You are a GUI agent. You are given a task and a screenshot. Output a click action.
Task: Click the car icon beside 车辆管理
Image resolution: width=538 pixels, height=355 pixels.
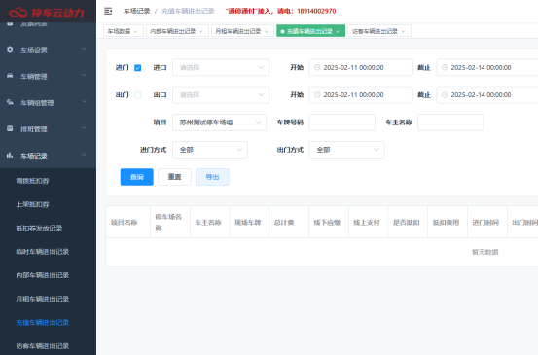pyautogui.click(x=10, y=76)
